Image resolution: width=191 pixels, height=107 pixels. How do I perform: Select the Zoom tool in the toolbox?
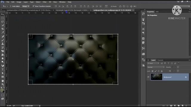(3, 84)
